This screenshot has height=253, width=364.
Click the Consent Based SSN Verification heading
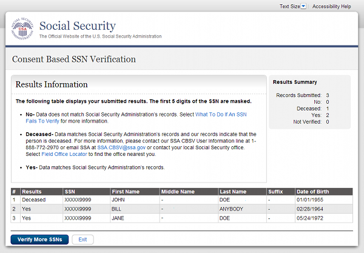pos(74,59)
